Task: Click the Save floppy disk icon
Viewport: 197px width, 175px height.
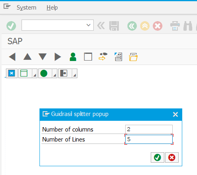Action: pos(114,26)
